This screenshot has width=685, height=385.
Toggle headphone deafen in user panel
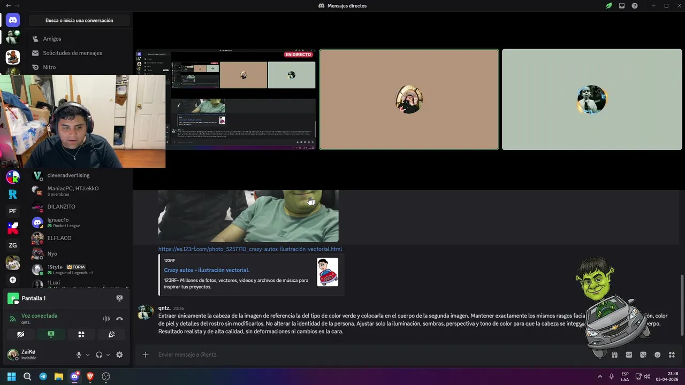point(99,355)
